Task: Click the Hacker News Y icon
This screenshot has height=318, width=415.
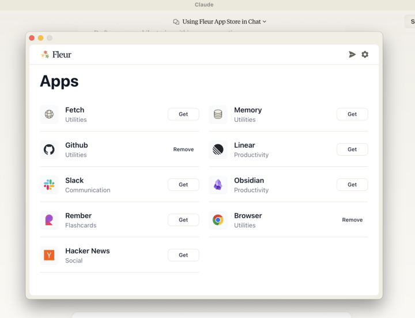Action: click(x=49, y=255)
